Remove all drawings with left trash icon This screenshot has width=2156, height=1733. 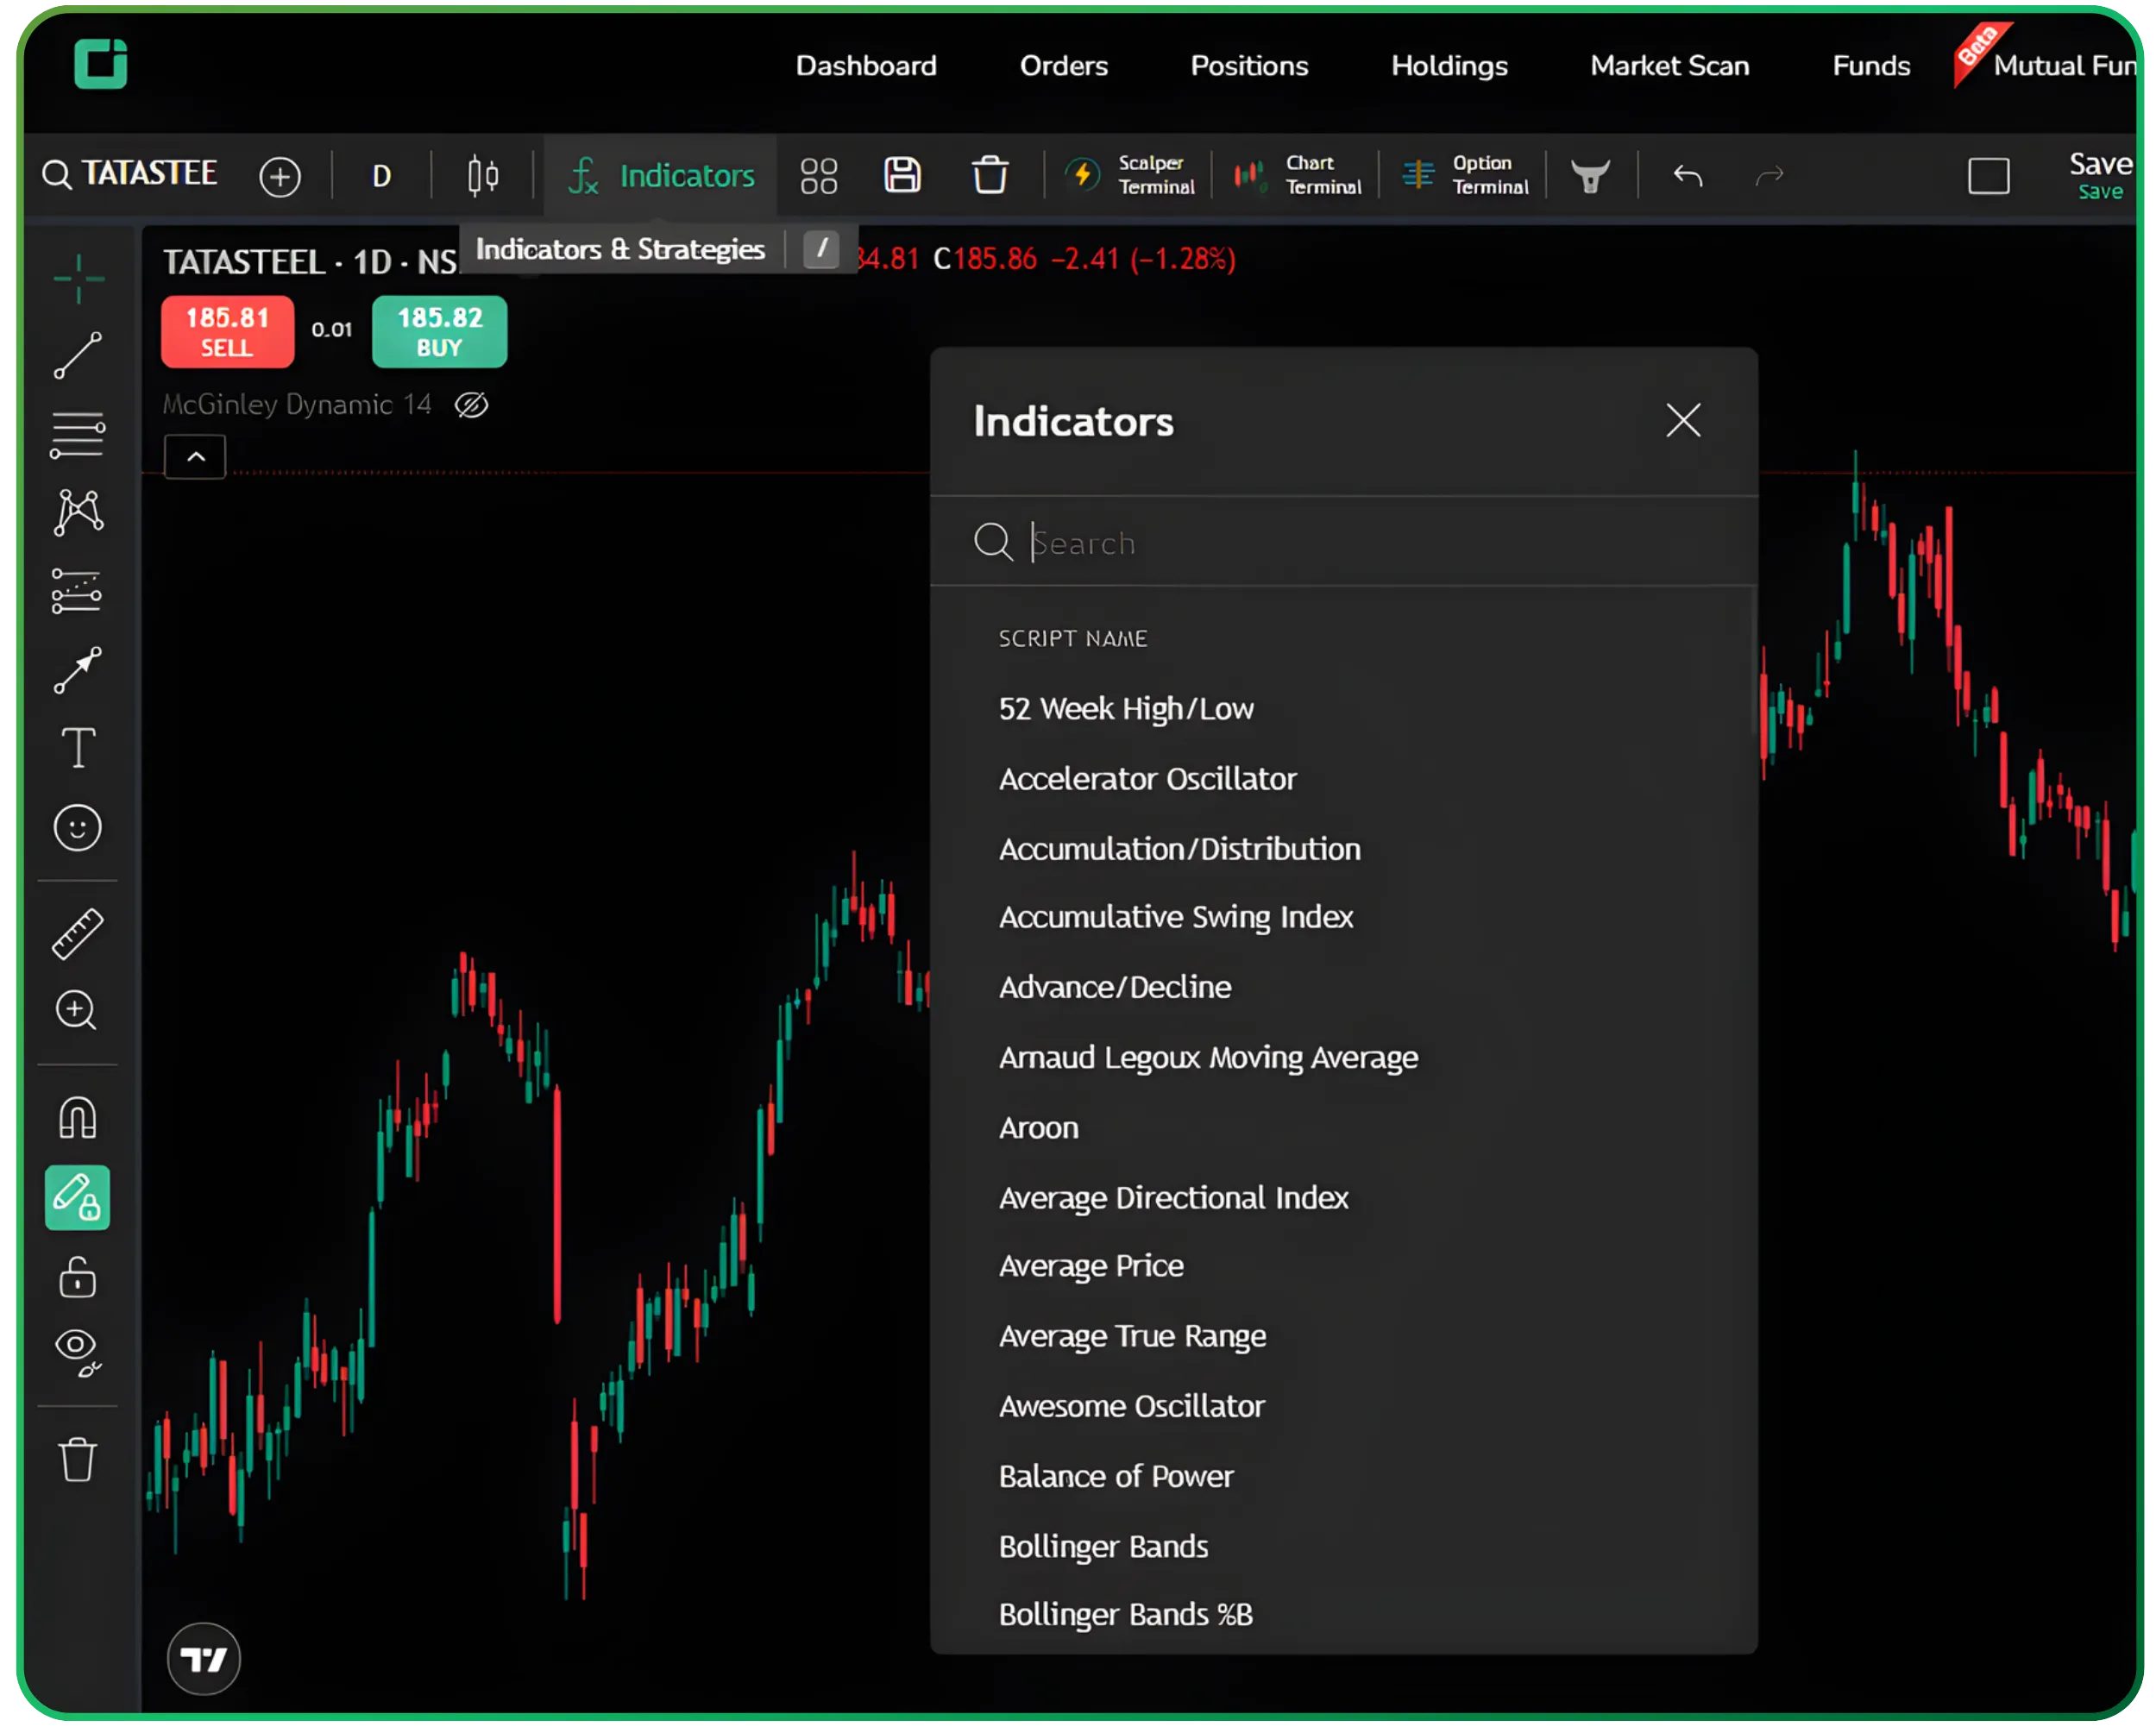coord(78,1460)
